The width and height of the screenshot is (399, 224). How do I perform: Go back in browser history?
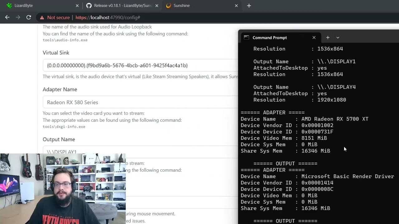[x=7, y=17]
